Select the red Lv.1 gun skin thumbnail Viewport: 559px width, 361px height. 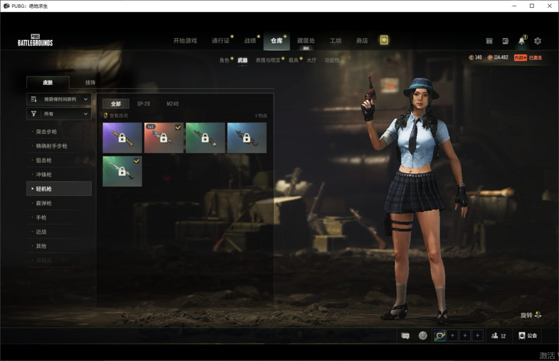(164, 138)
